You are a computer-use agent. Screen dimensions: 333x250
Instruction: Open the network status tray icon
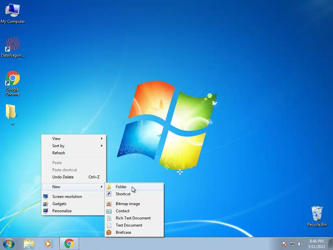(x=292, y=244)
